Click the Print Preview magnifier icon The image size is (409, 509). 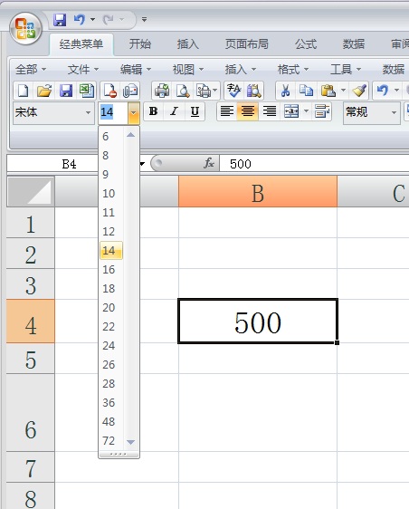(x=183, y=91)
